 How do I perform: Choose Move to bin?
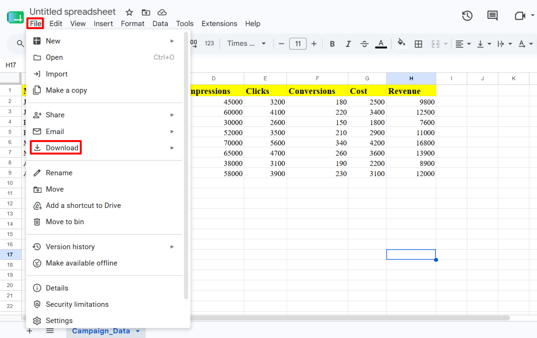(104, 222)
